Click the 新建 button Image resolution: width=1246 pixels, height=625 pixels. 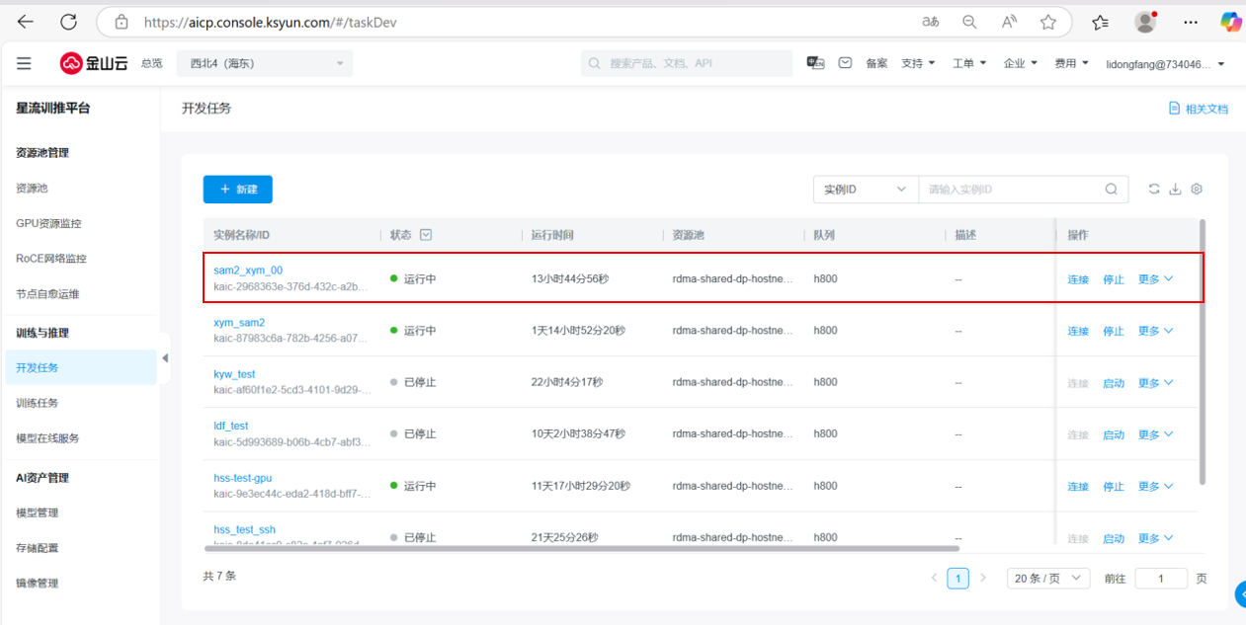[x=237, y=190]
